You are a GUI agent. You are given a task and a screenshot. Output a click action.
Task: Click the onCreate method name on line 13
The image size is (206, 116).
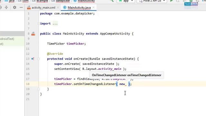click(x=80, y=59)
